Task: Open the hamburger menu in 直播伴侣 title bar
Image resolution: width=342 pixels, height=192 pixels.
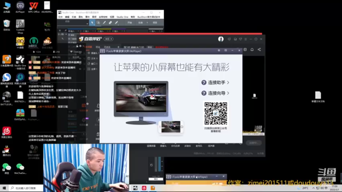Action: tap(245, 39)
